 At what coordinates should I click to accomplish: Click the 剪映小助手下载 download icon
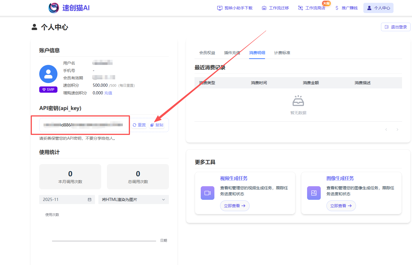[x=220, y=8]
